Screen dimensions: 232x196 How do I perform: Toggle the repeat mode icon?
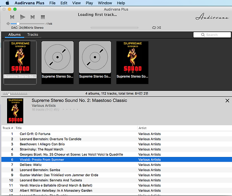(154, 27)
